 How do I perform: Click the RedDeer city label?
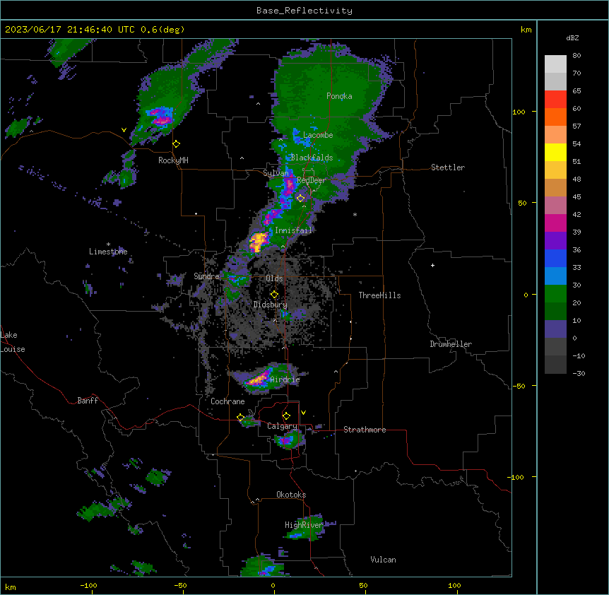(312, 180)
